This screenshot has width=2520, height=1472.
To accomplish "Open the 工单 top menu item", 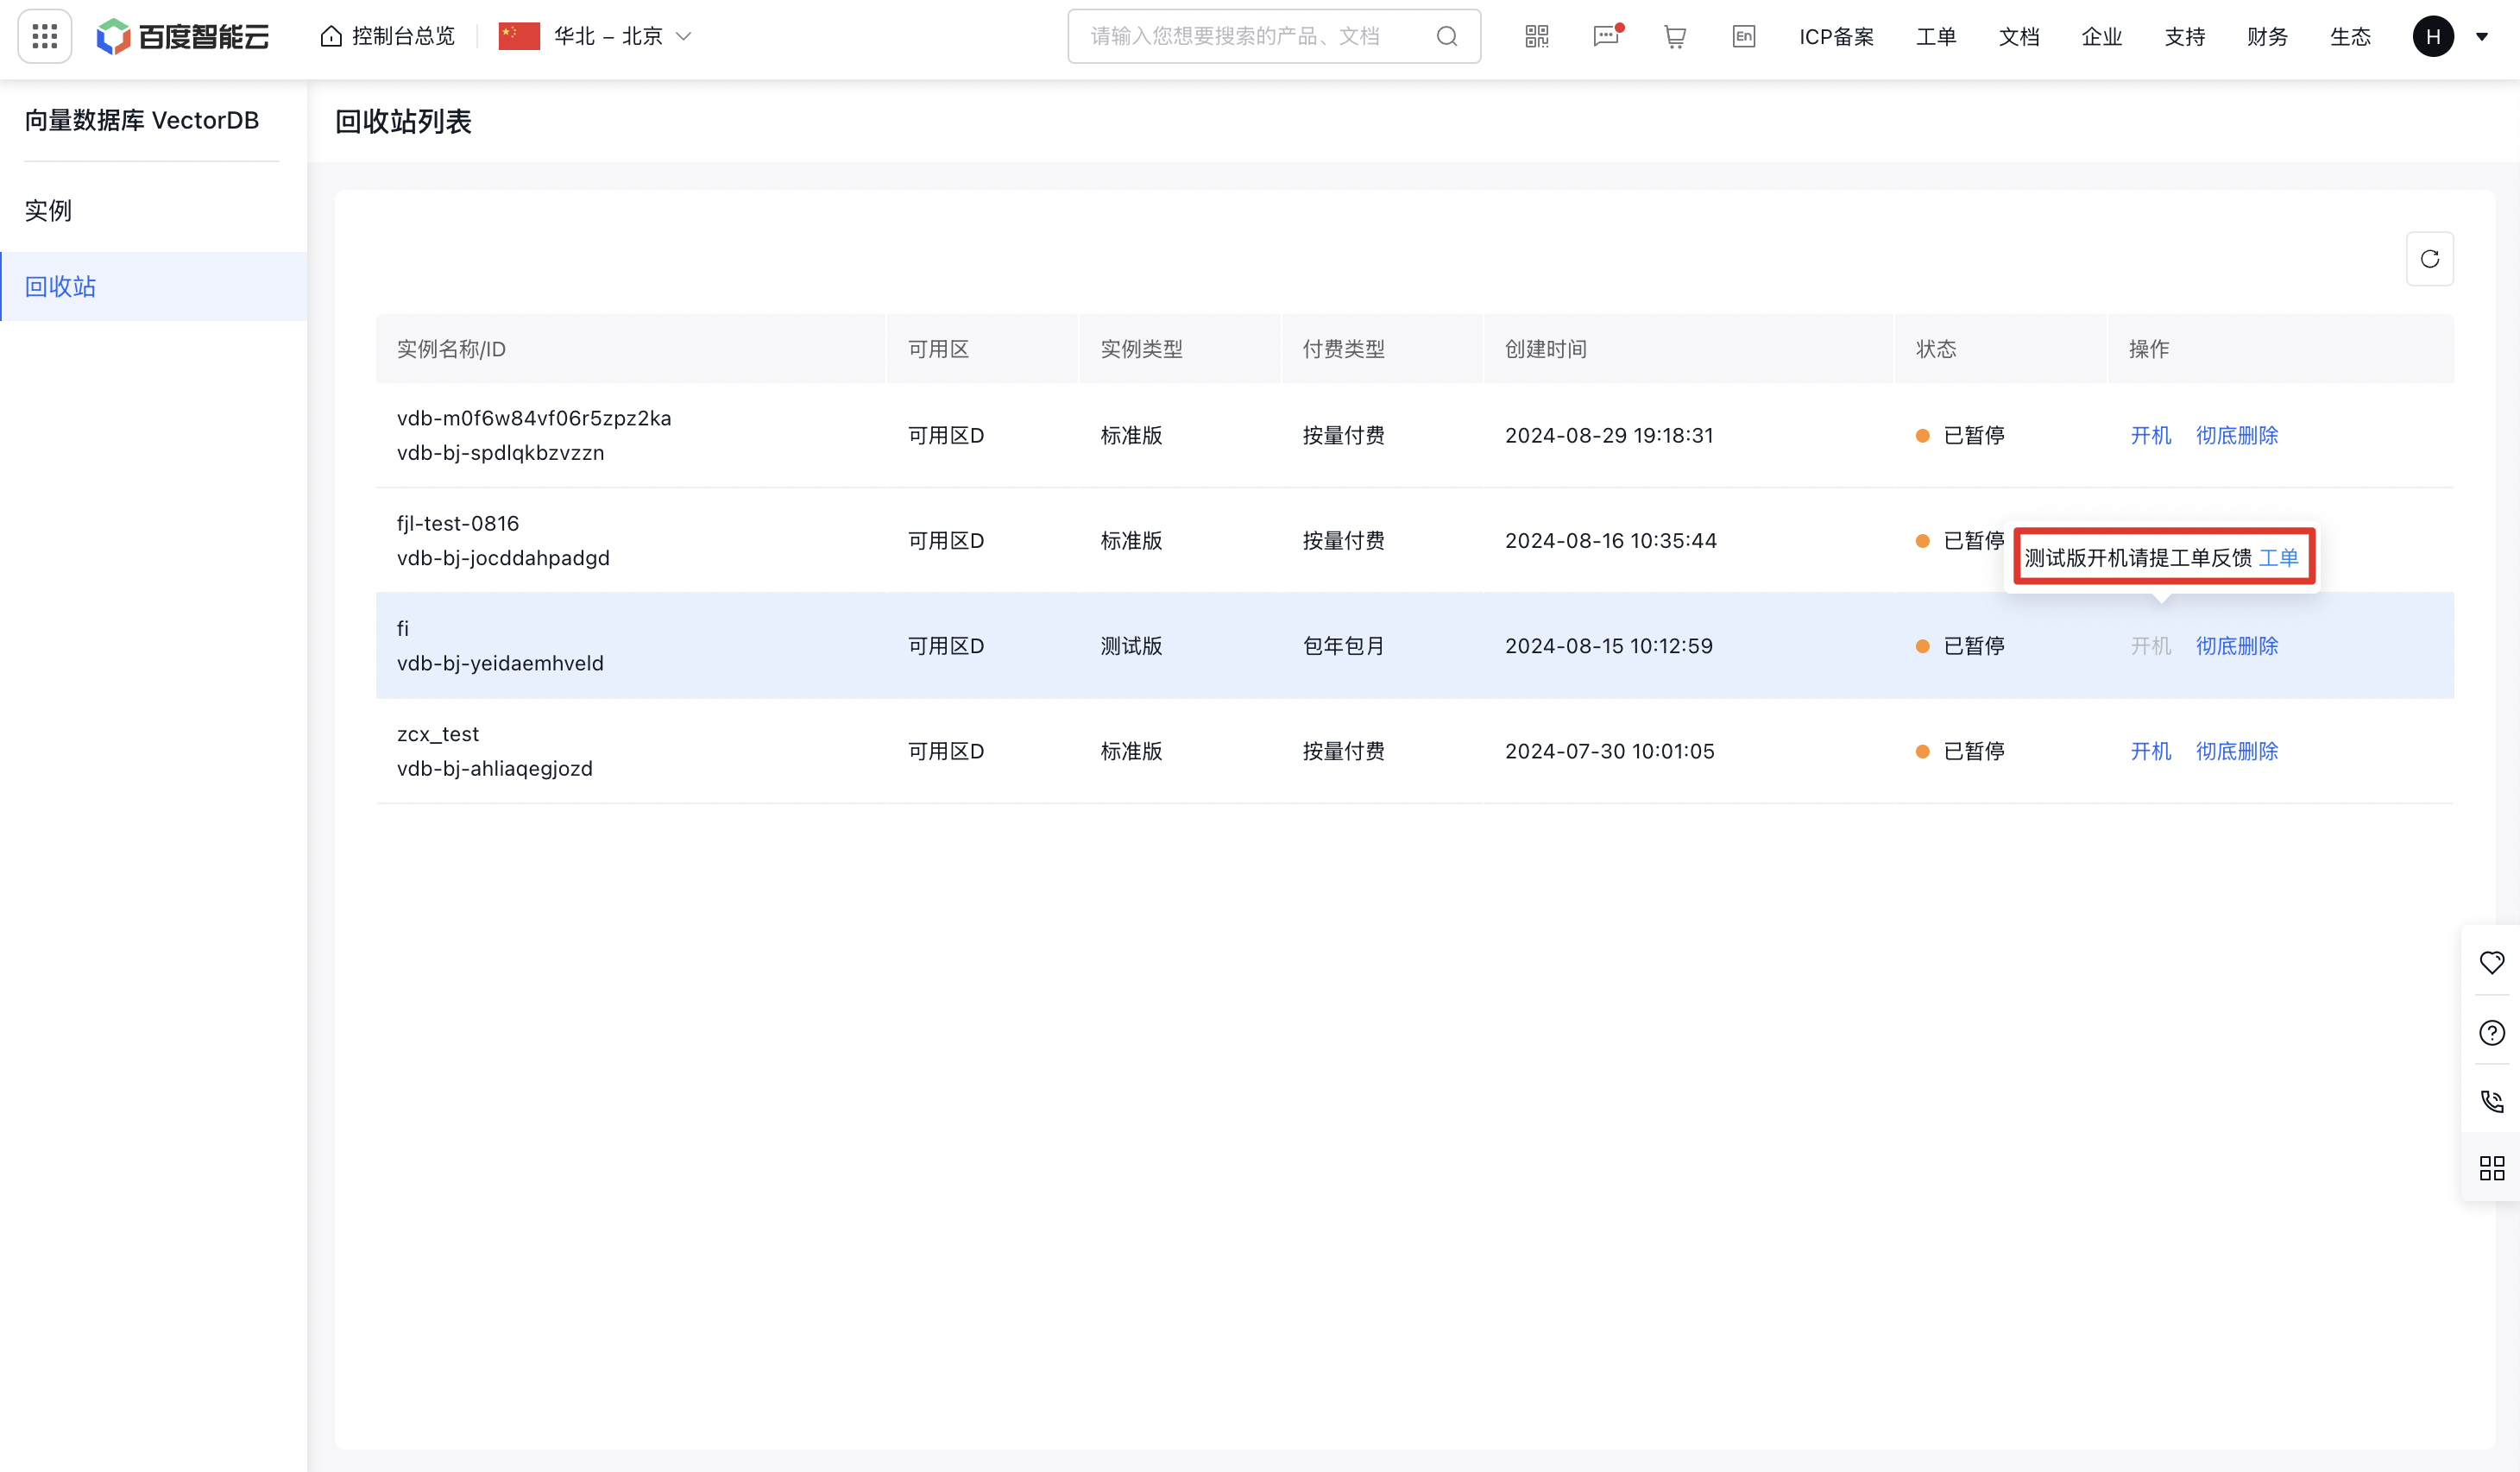I will point(1935,37).
